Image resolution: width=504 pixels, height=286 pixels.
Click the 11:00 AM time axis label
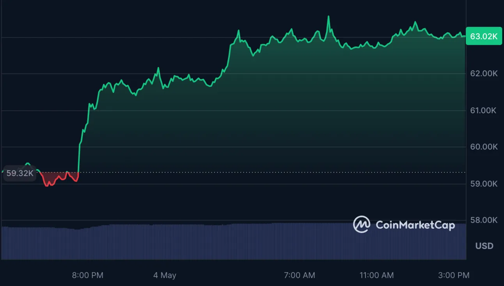pyautogui.click(x=376, y=275)
